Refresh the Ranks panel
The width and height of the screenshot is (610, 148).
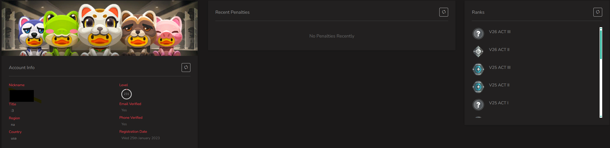click(598, 12)
